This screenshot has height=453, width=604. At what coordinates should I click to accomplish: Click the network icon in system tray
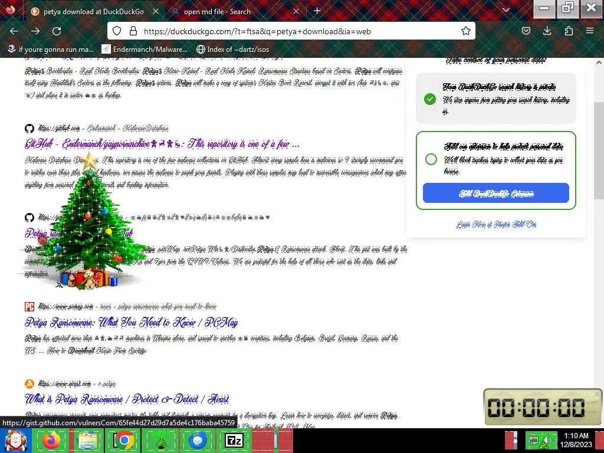533,440
